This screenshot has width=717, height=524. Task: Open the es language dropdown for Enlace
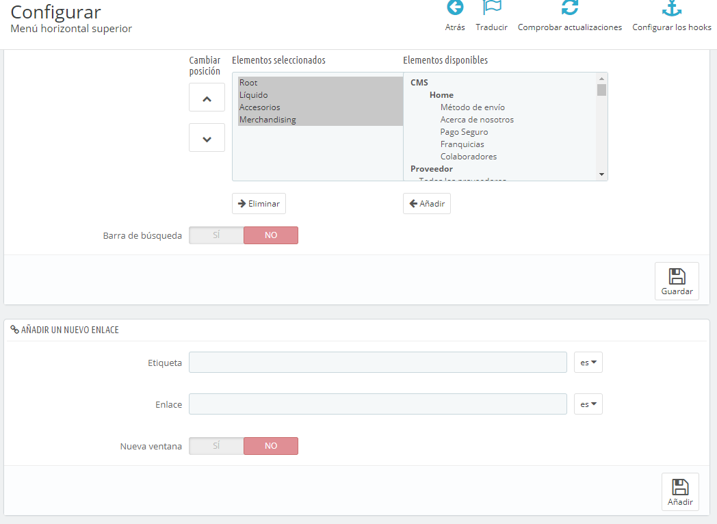(588, 404)
